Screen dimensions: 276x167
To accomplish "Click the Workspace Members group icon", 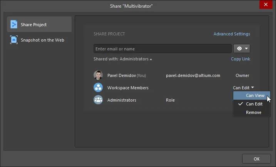I will point(98,87).
